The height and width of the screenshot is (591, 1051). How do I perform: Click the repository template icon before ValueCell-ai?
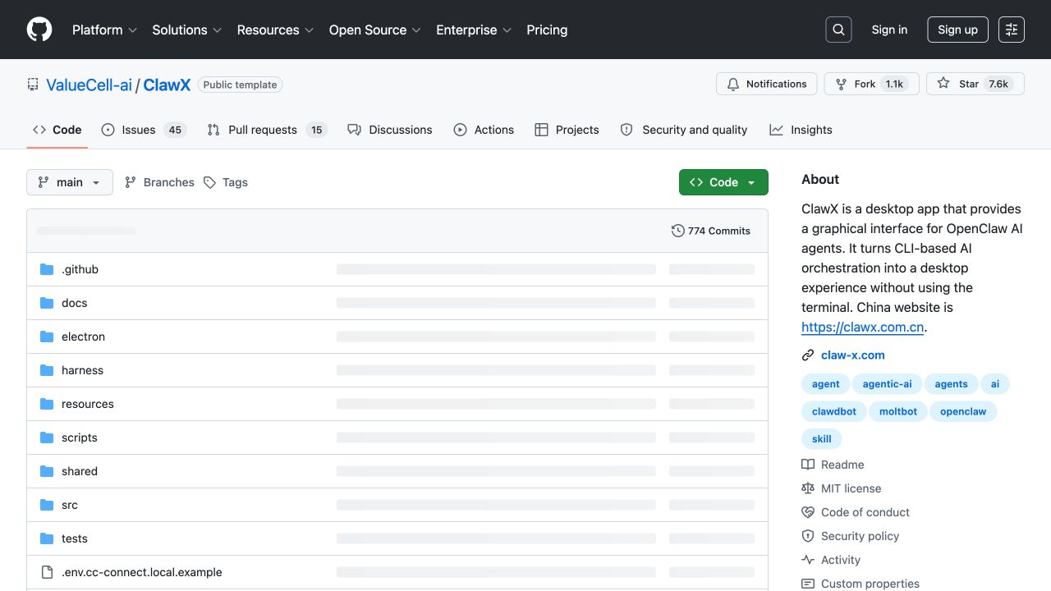click(33, 85)
